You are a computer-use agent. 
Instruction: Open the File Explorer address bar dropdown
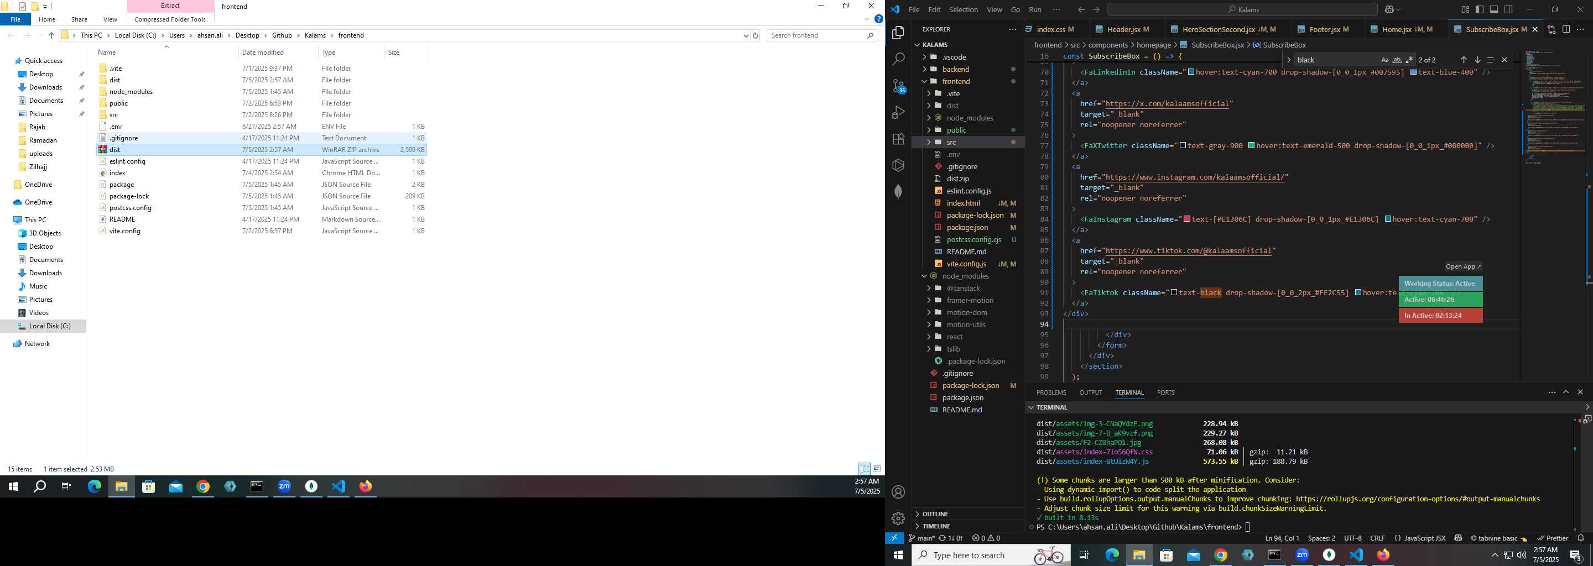[745, 36]
